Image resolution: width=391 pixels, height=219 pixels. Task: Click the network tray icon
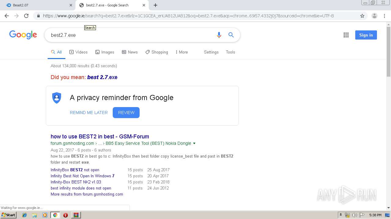point(347,215)
